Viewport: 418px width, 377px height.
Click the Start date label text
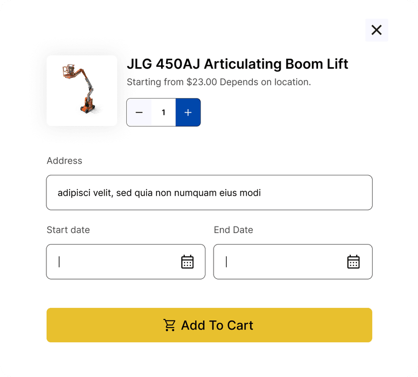68,230
